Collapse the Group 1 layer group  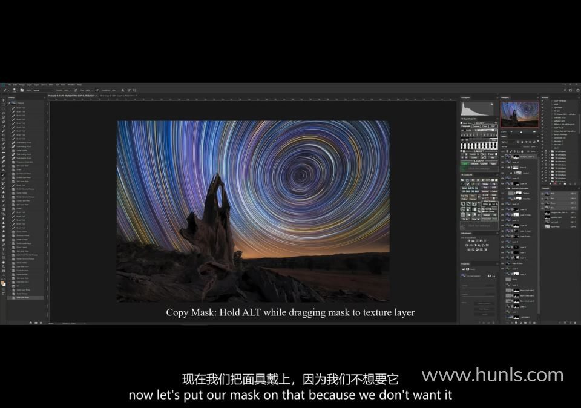pyautogui.click(x=506, y=168)
